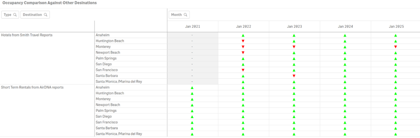Click green arrow for Short Term Rentals Monterey Jan 2021
The image size is (420, 138).
[x=192, y=99]
